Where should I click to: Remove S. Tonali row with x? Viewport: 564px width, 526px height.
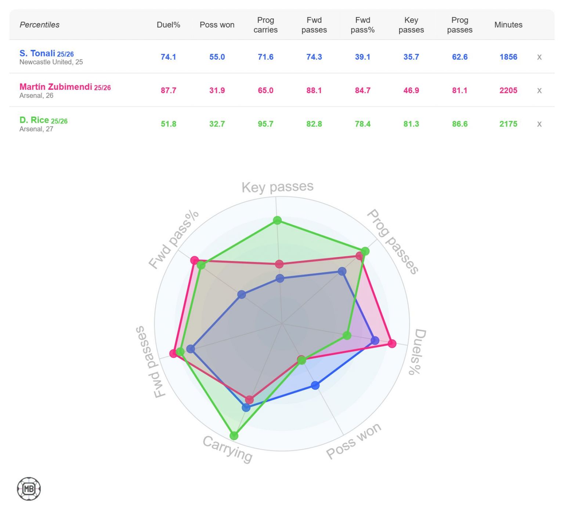(x=539, y=57)
